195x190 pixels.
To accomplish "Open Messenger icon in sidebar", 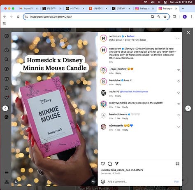I will (x=7, y=88).
